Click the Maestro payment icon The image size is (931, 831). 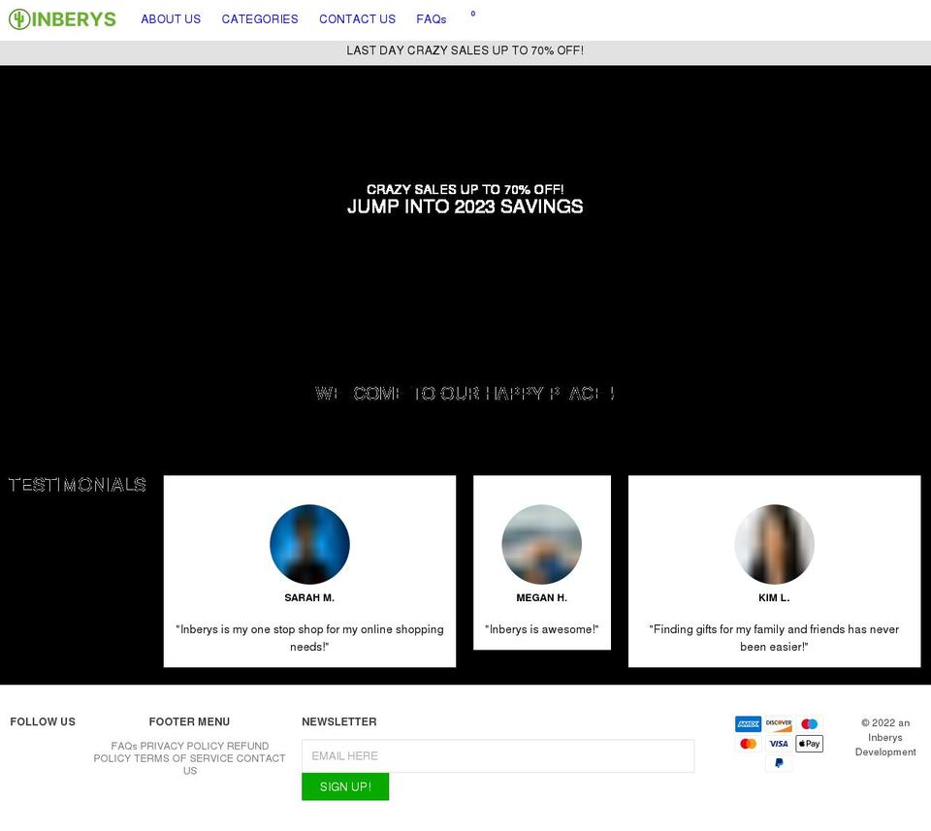pyautogui.click(x=809, y=723)
